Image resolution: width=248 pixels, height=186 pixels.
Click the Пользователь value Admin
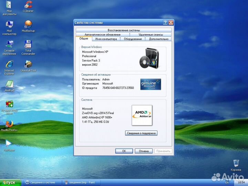pos(106,80)
